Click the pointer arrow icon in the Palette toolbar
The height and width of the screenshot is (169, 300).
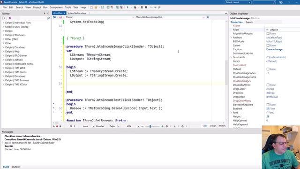[10, 18]
